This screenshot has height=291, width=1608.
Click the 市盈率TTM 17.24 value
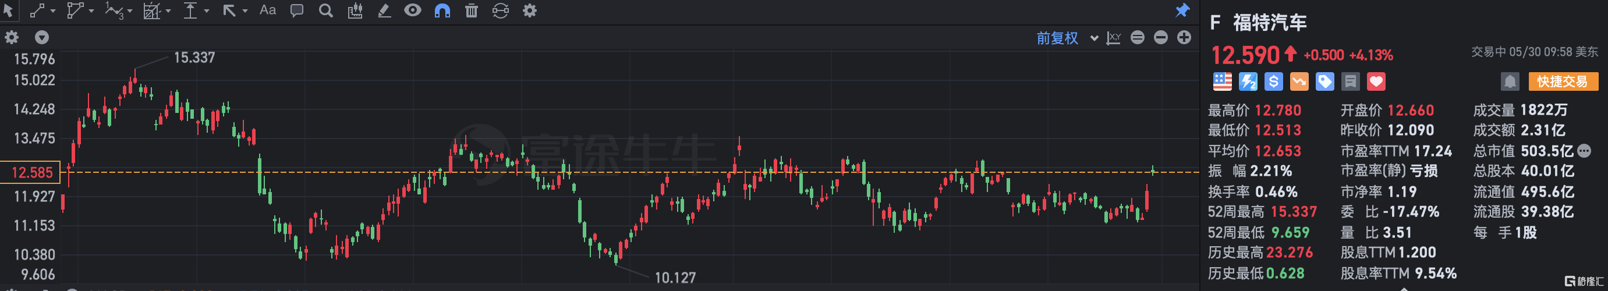[1433, 151]
